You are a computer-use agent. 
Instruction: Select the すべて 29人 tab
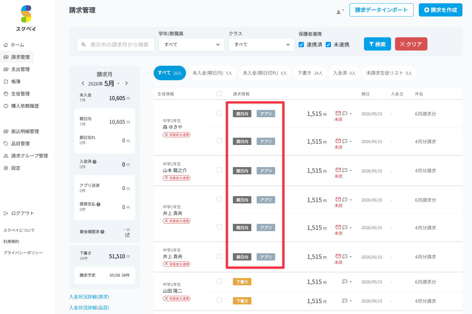(170, 73)
